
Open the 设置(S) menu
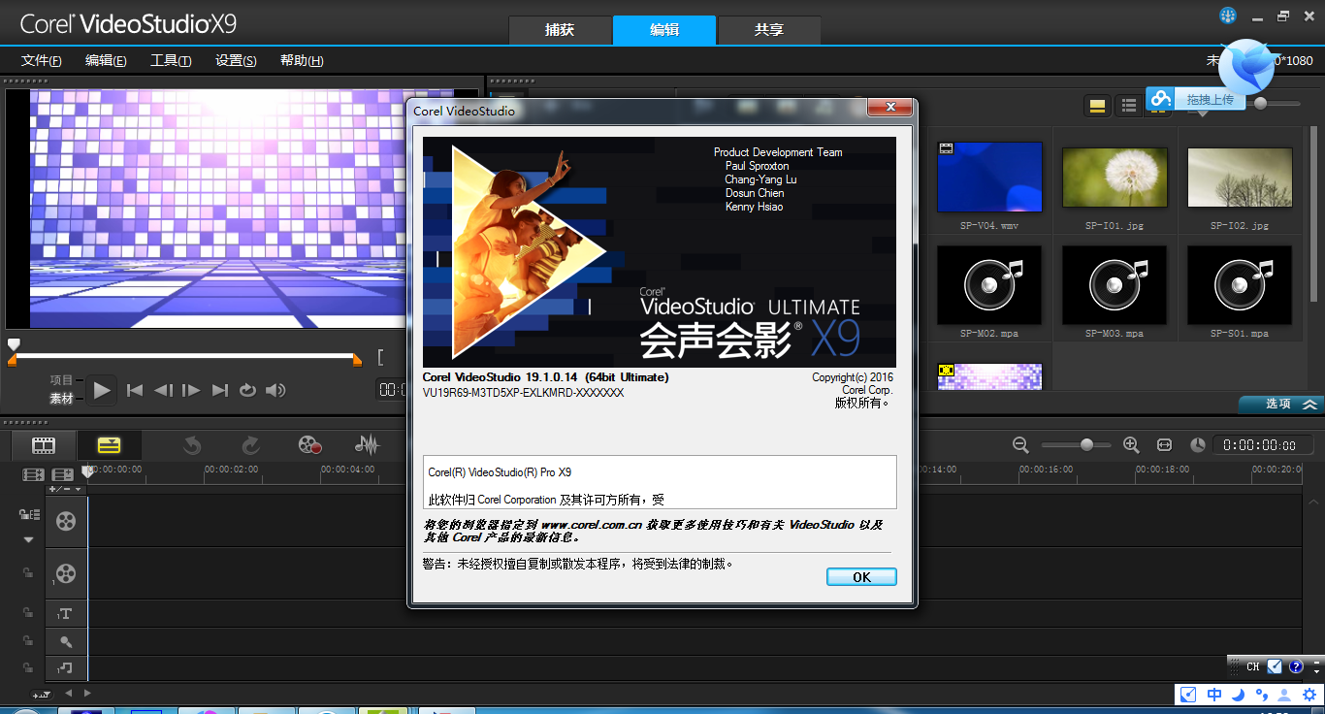236,60
